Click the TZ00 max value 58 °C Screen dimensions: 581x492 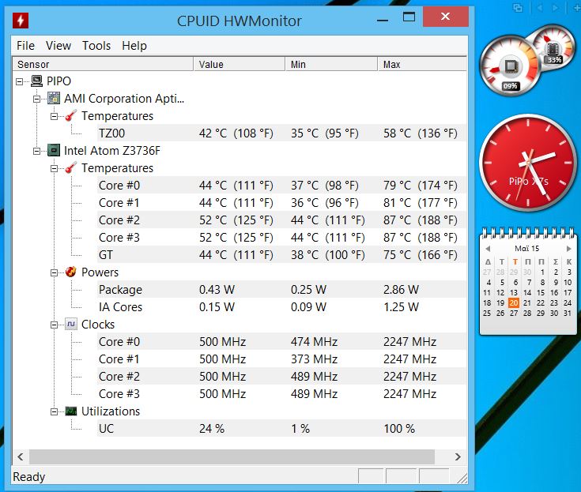tap(421, 133)
